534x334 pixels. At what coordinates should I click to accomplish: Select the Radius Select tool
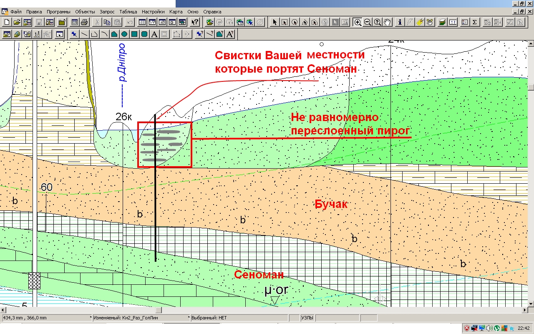coord(294,22)
